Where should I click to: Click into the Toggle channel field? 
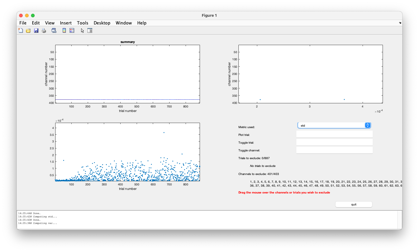(x=334, y=150)
